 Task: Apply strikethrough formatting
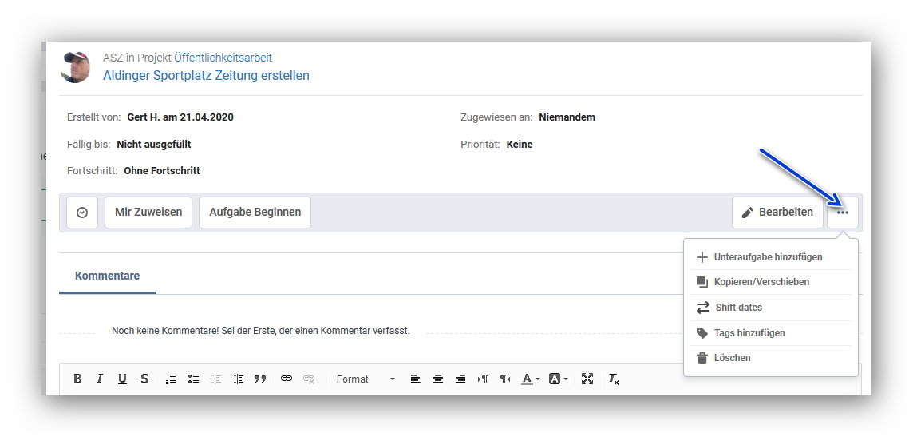(144, 379)
